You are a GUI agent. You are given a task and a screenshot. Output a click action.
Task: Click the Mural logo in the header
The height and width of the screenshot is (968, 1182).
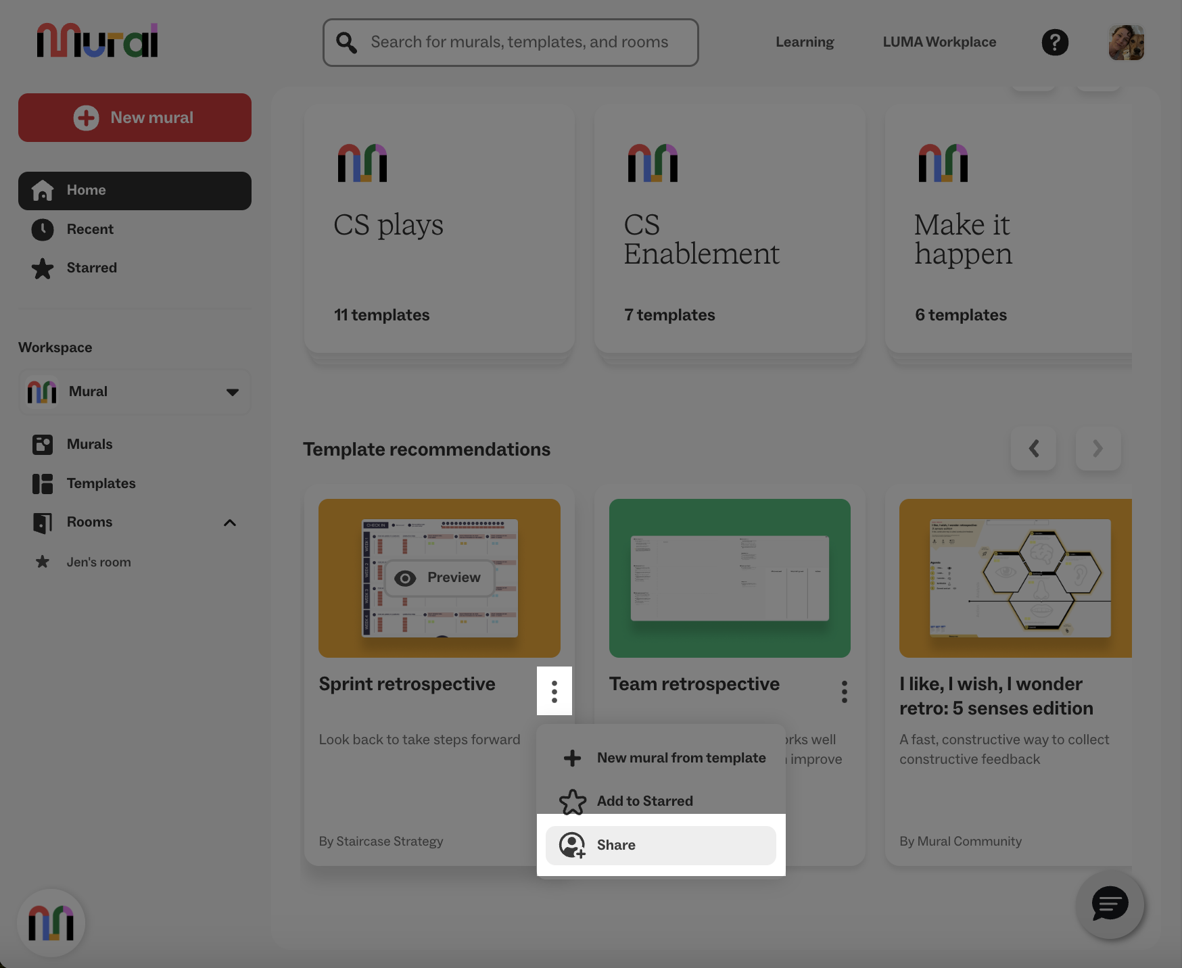pyautogui.click(x=97, y=41)
